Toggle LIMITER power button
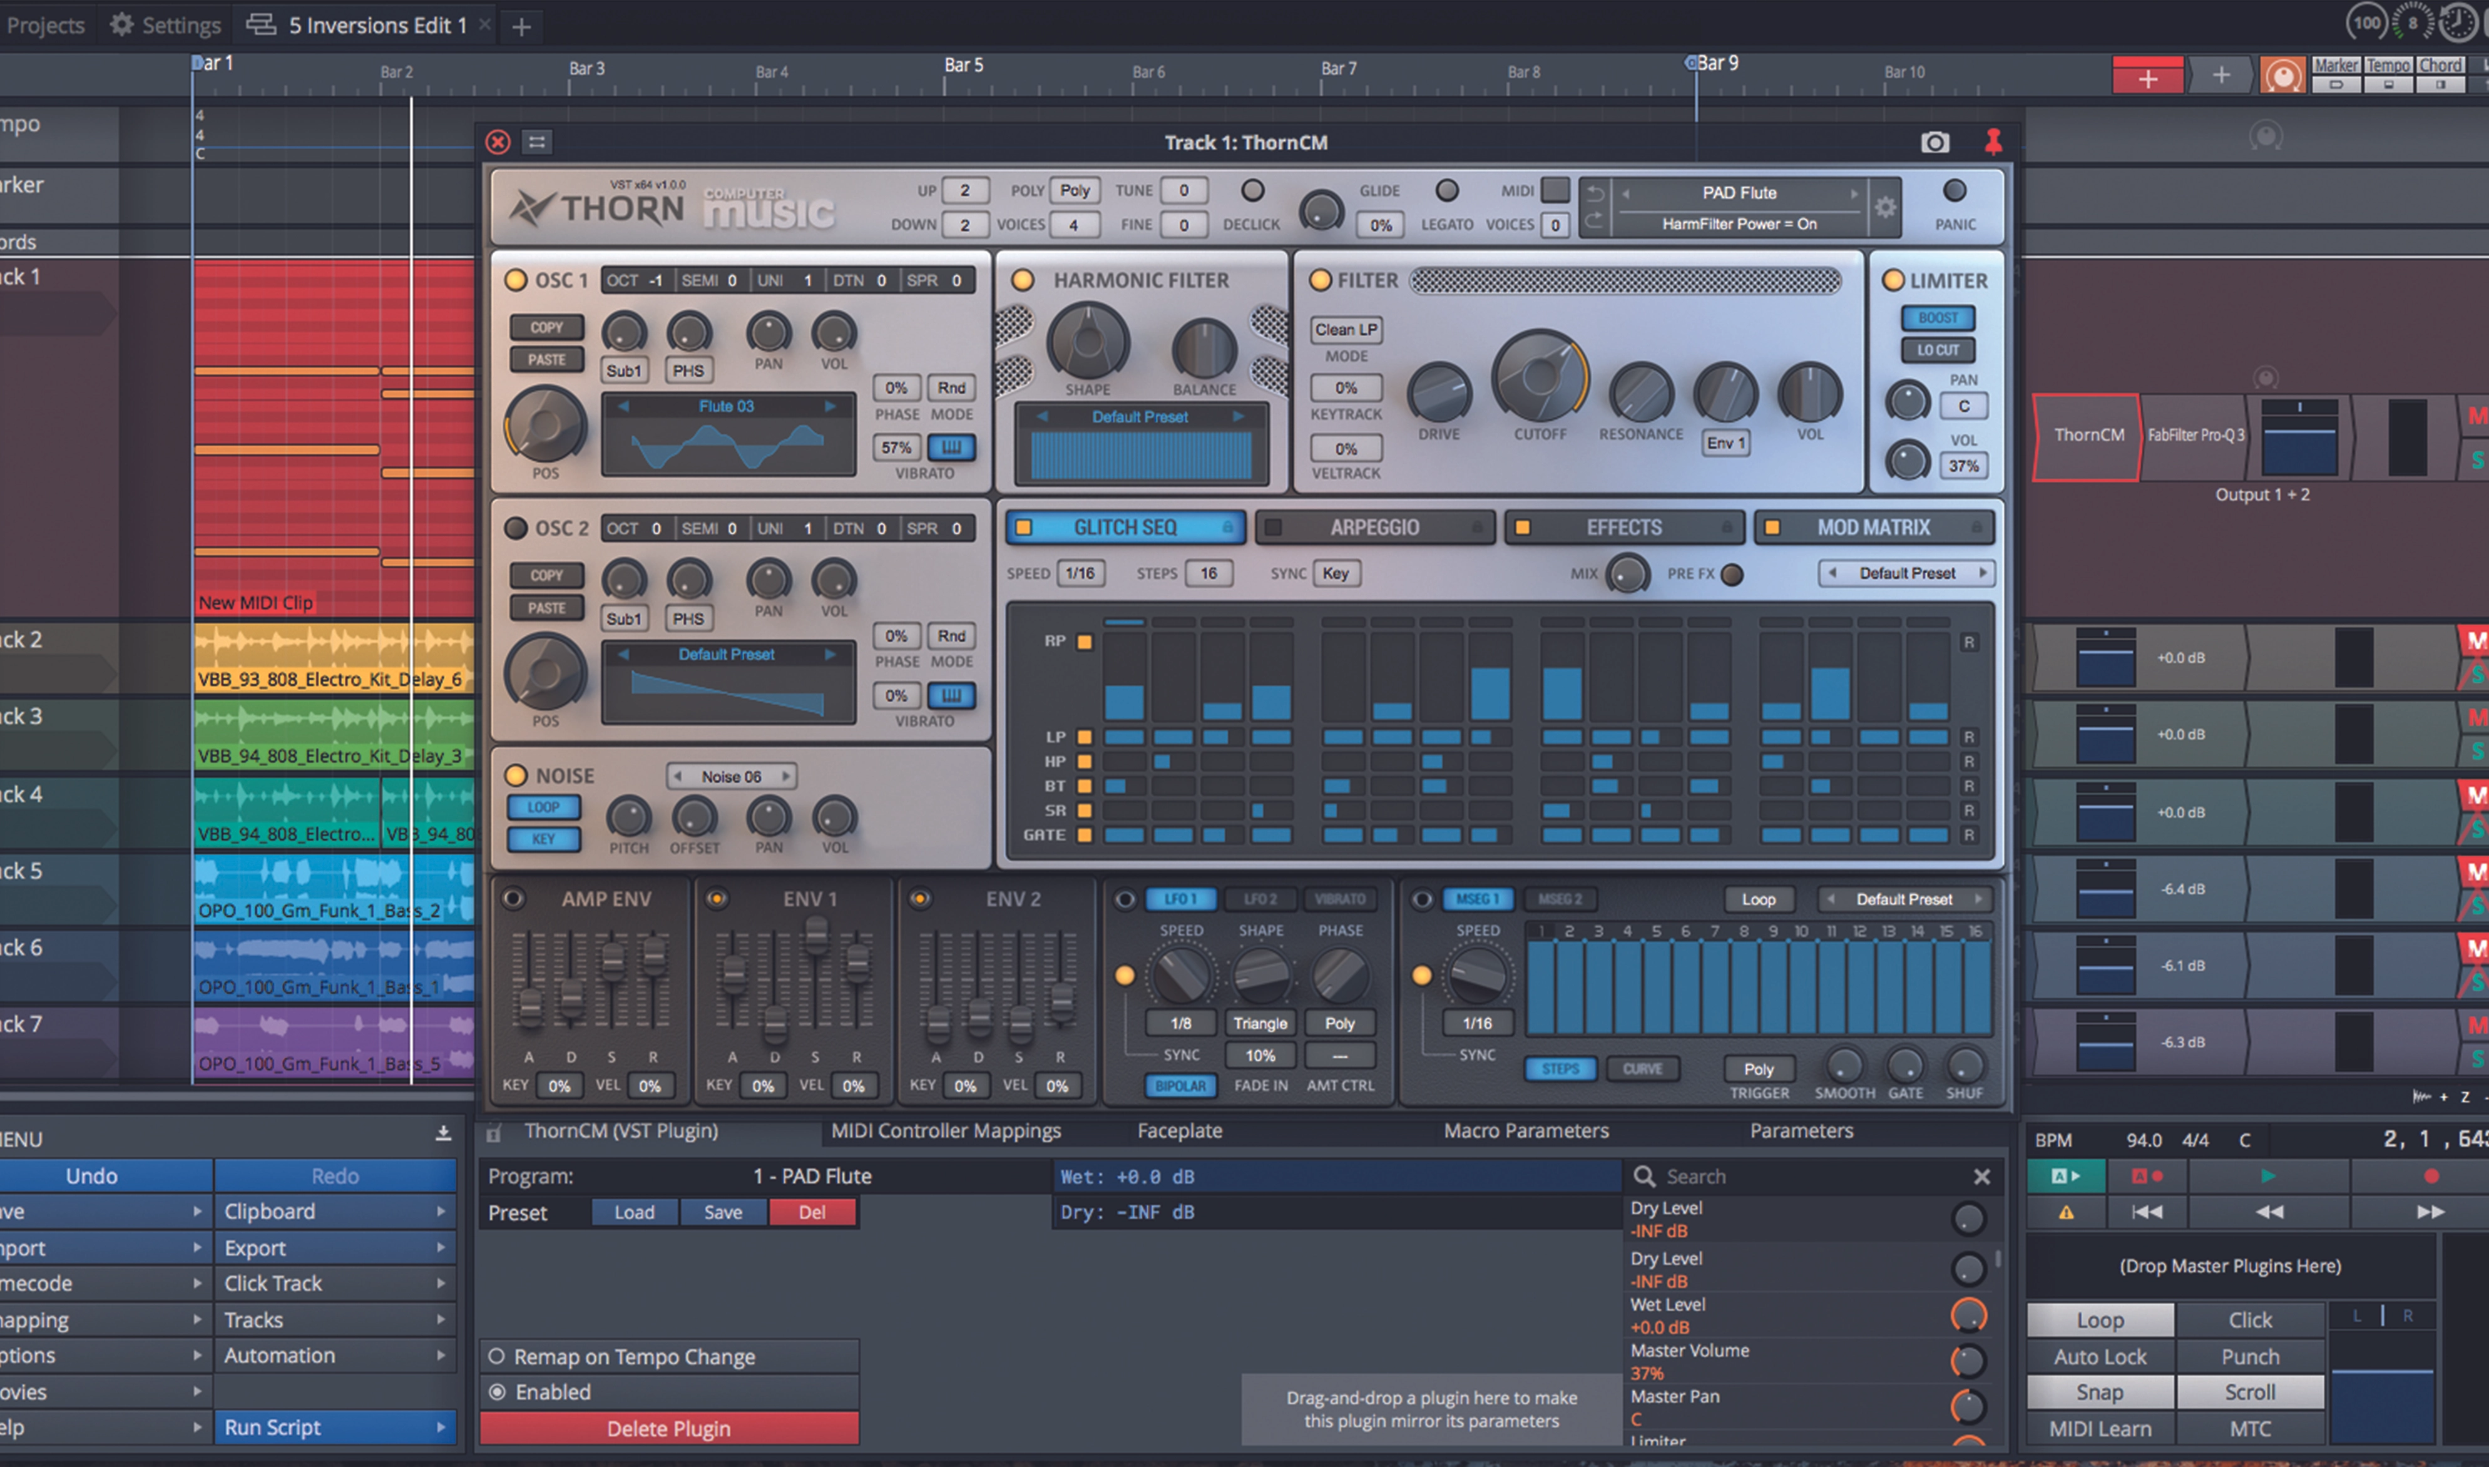2489x1467 pixels. point(1892,280)
